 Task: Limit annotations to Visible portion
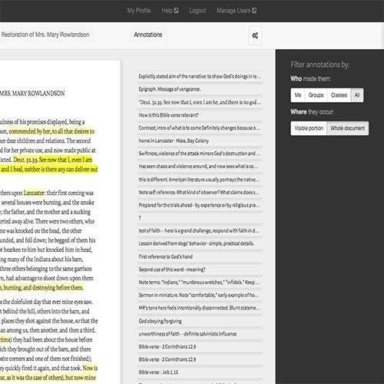tap(309, 128)
